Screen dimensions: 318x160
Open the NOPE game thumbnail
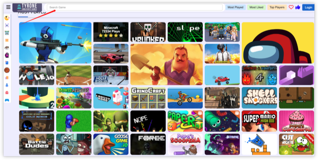point(148,121)
